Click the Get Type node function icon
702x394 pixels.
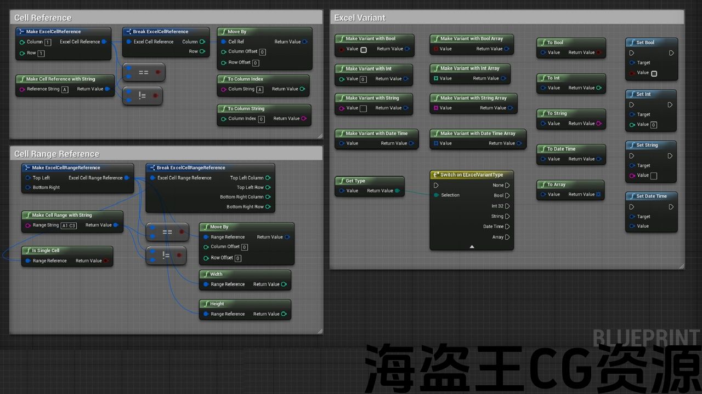(x=341, y=181)
